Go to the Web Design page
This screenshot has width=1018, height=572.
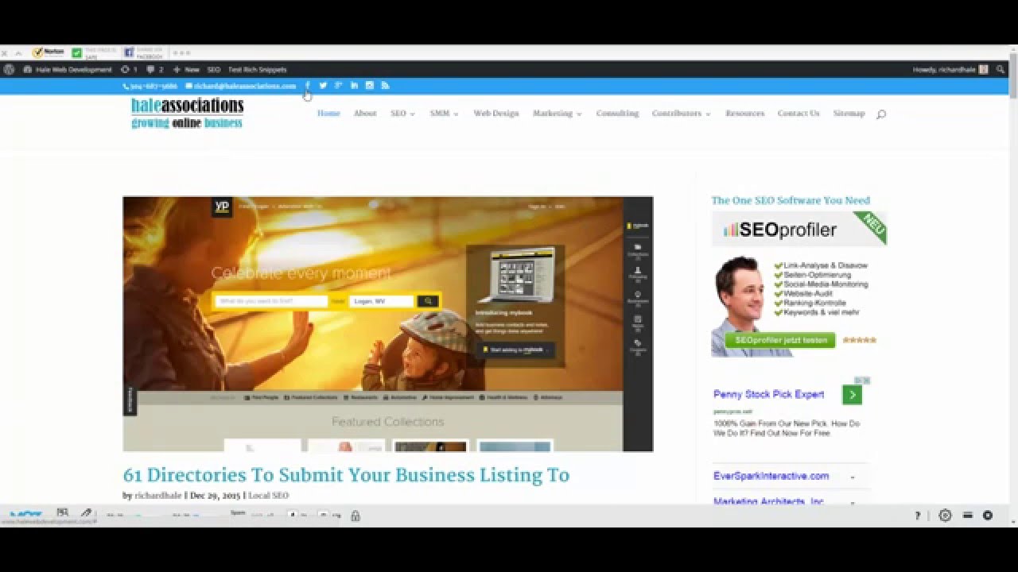coord(496,114)
